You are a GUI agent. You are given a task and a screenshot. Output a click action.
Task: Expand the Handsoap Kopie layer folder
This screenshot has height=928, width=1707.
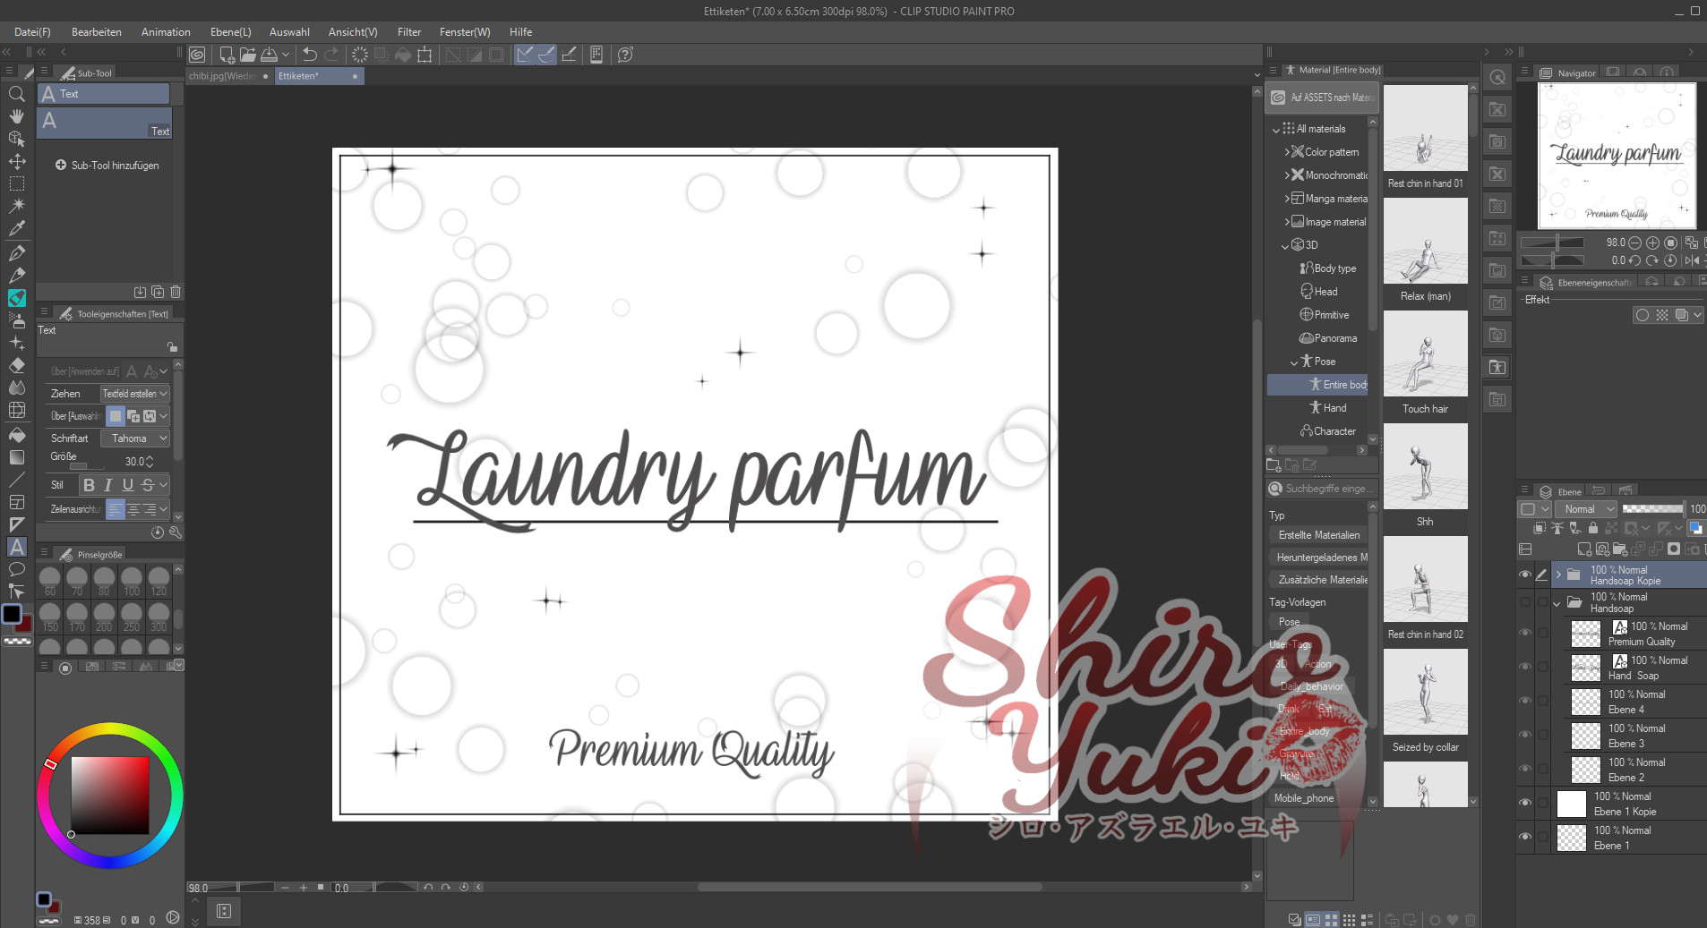tap(1558, 575)
